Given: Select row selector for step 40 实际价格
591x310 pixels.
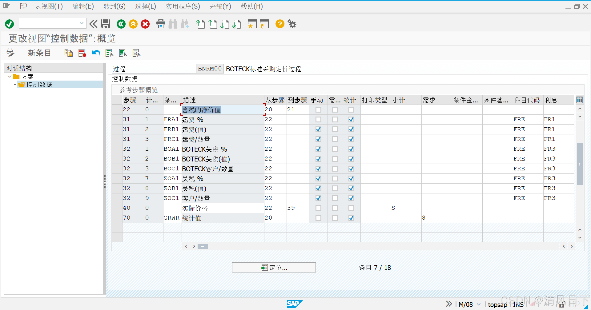Looking at the screenshot, I should [117, 208].
